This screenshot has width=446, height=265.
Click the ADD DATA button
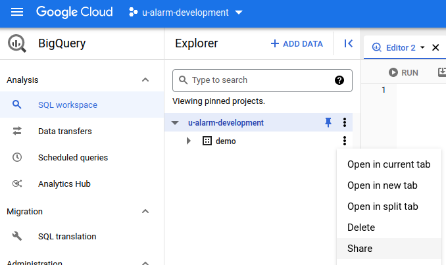point(297,44)
